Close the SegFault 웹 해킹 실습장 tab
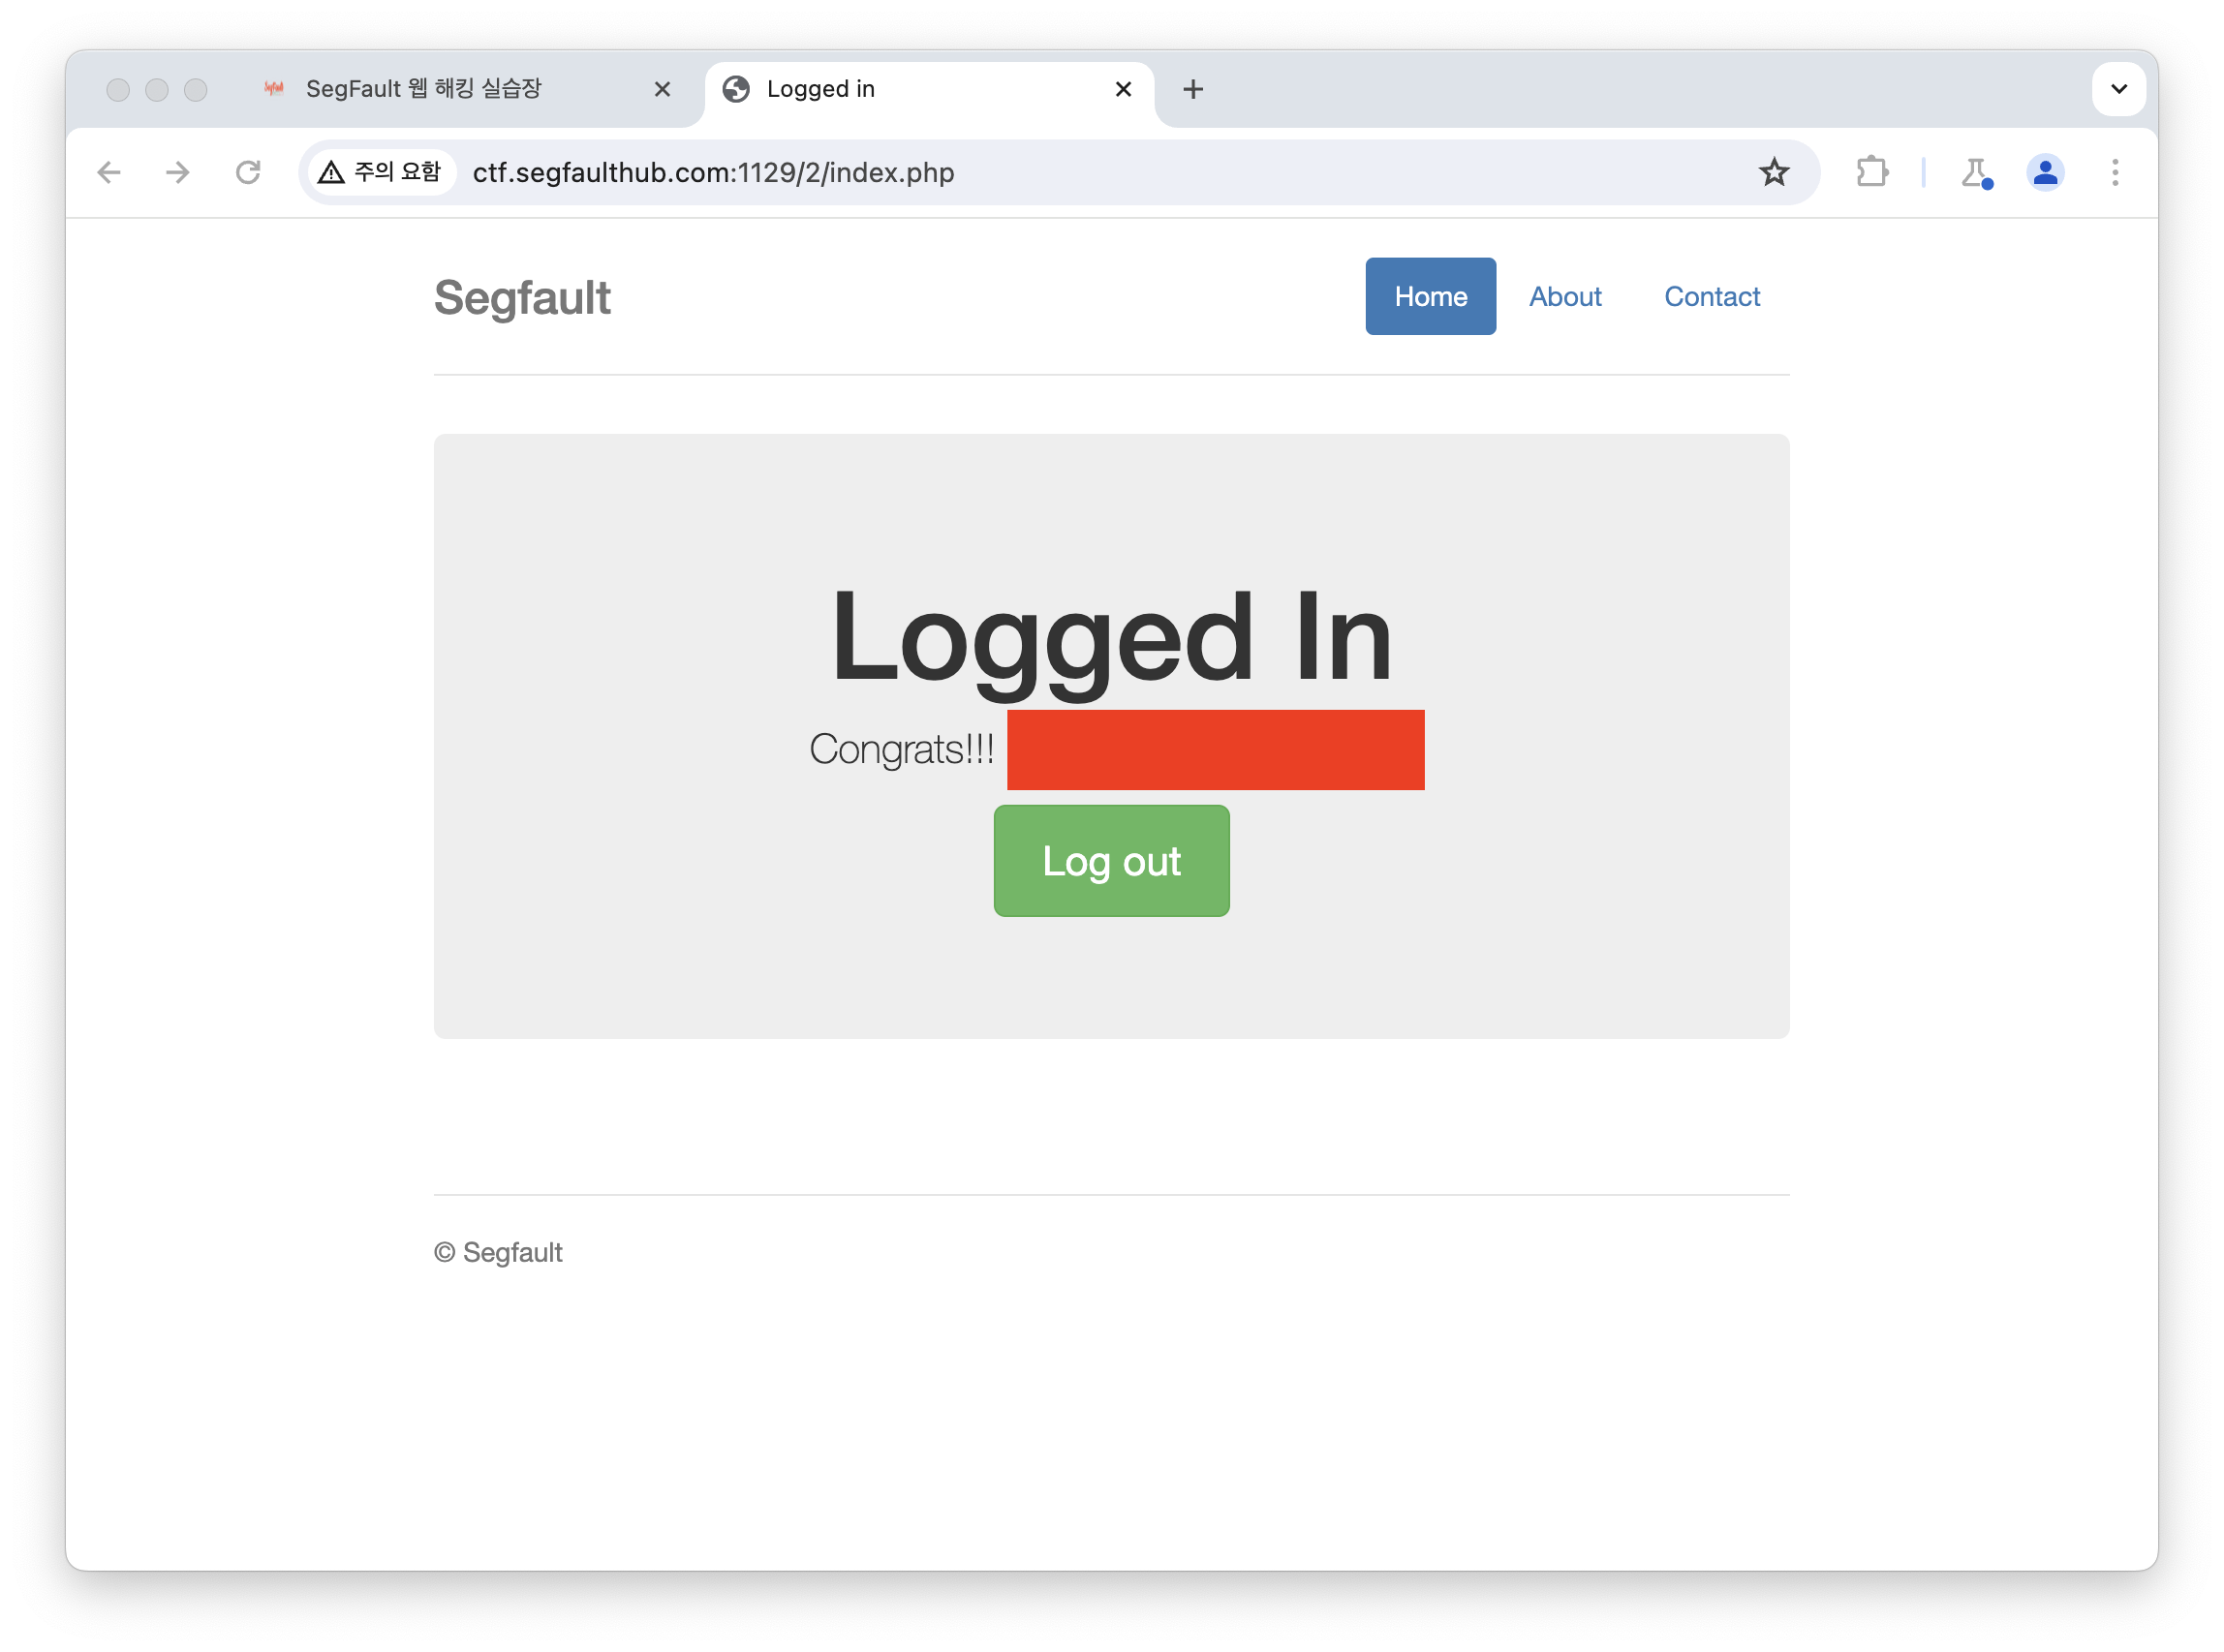This screenshot has width=2224, height=1652. 663,89
